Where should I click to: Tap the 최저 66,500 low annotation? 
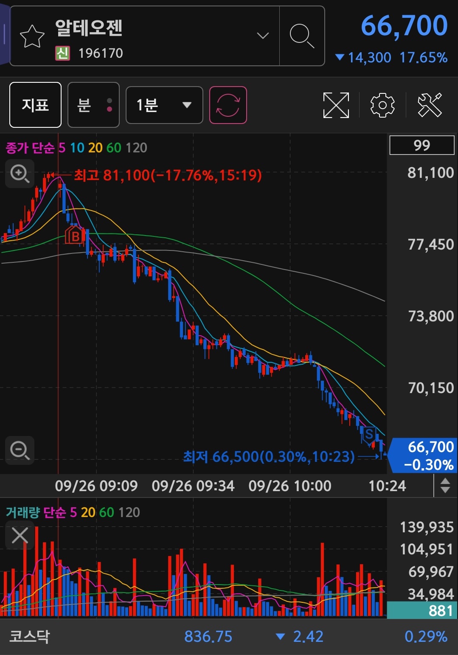[269, 457]
